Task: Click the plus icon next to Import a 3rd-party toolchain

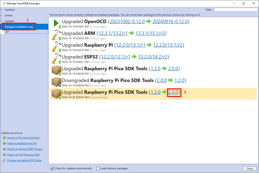Action: [x=4, y=138]
